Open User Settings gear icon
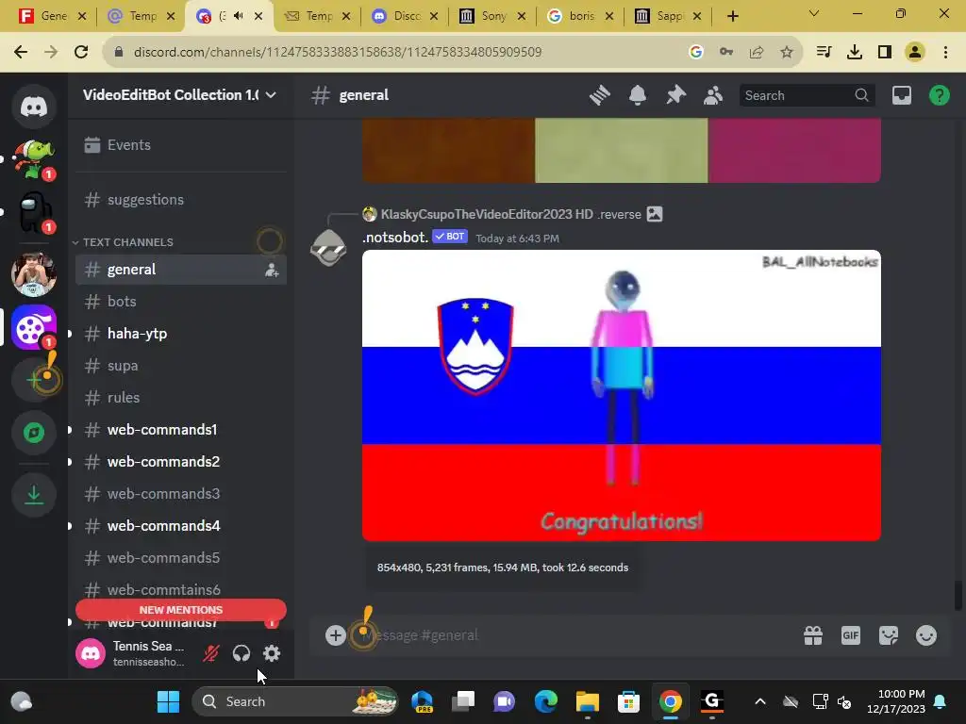Screen dimensions: 966x724 coord(272,653)
